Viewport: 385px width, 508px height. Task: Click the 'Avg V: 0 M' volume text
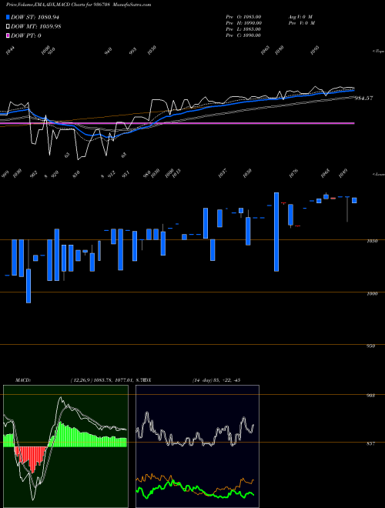coord(300,17)
